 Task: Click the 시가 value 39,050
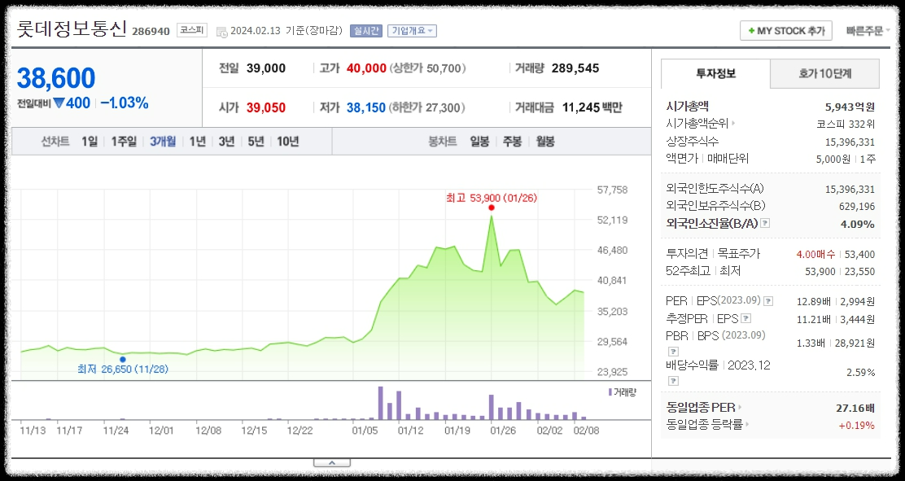point(266,107)
